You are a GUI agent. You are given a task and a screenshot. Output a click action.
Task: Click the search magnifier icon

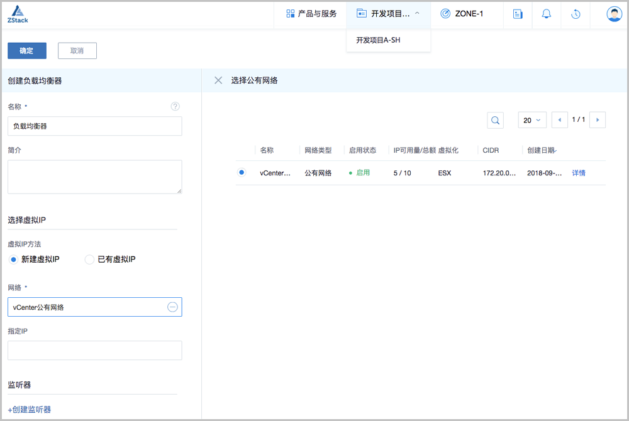point(495,120)
